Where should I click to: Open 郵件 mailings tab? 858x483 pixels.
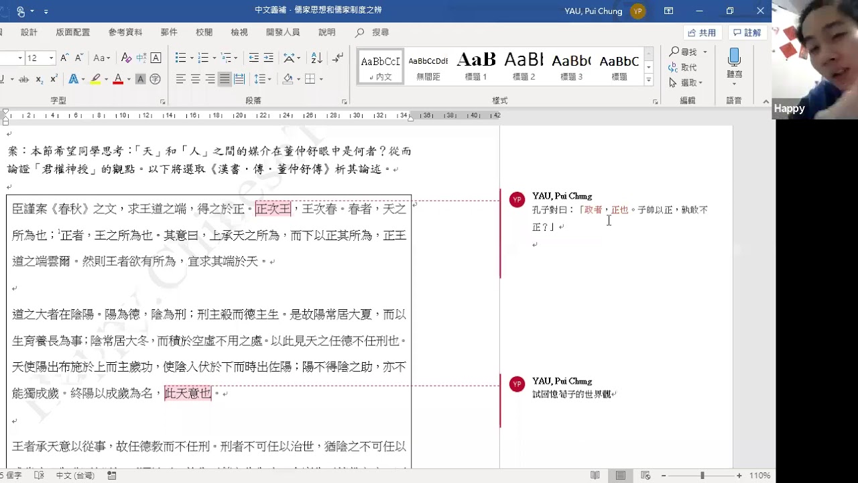pyautogui.click(x=169, y=32)
